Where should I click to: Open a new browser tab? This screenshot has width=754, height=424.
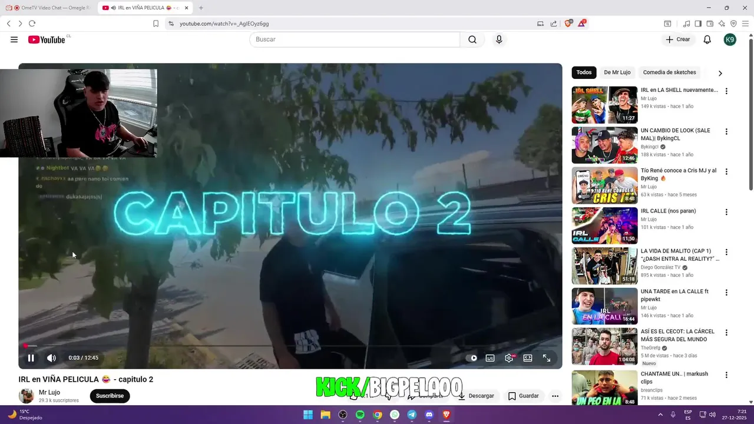pyautogui.click(x=201, y=8)
